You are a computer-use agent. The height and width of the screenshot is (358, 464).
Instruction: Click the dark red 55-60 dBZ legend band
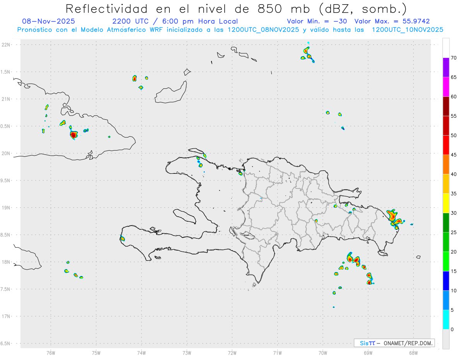point(446,106)
